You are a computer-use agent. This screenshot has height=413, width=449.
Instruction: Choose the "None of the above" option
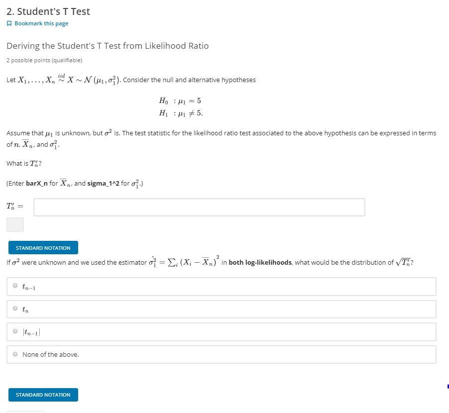click(15, 354)
